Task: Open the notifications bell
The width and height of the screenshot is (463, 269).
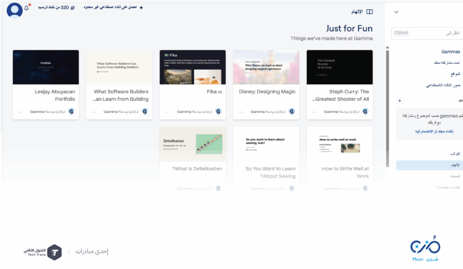Action: click(27, 8)
